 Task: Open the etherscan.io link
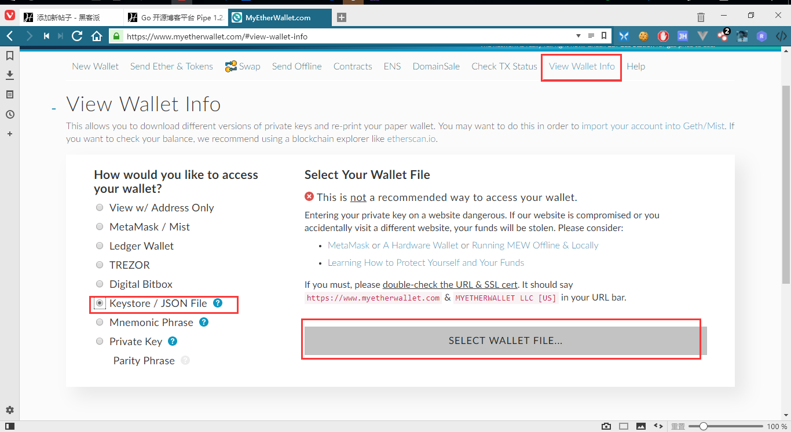tap(411, 138)
